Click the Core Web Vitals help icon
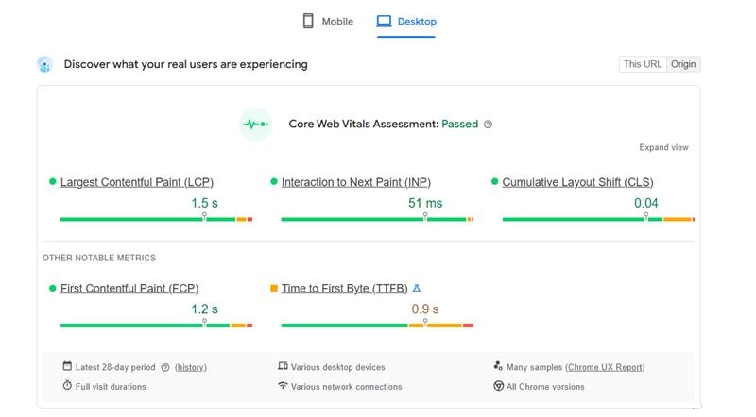756x417 pixels. [488, 125]
